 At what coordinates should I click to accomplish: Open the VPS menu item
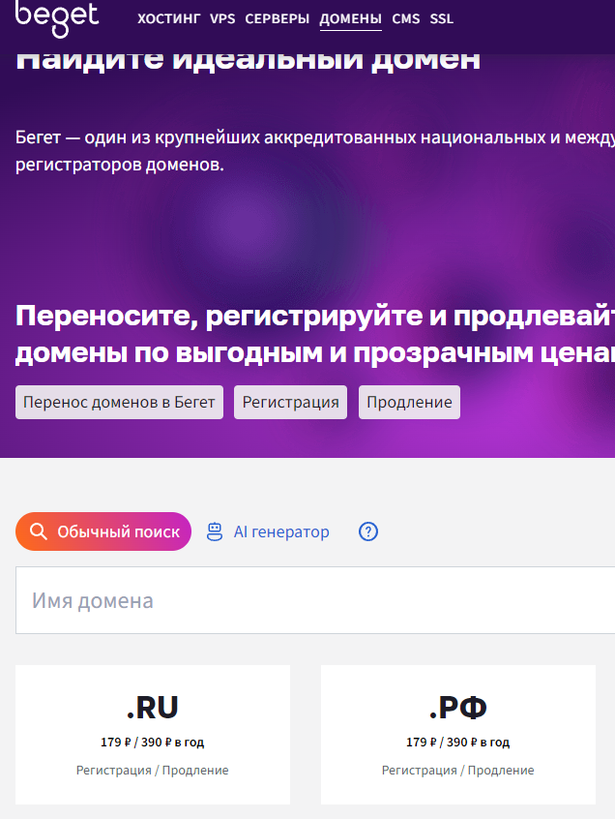222,18
